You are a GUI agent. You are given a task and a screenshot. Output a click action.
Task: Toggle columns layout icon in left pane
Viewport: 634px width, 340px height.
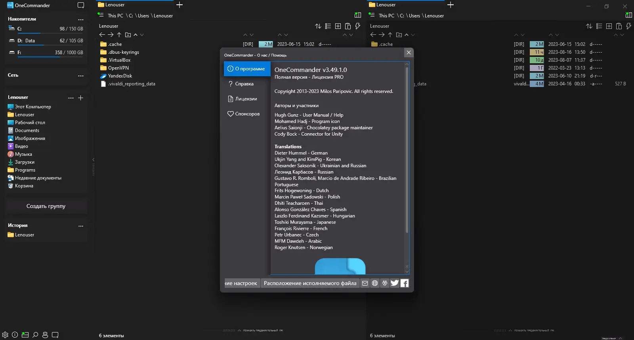click(x=358, y=15)
